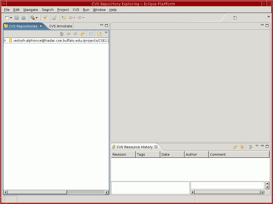The image size is (273, 204).
Task: Close the CVS Repositories tab
Action: 41,26
